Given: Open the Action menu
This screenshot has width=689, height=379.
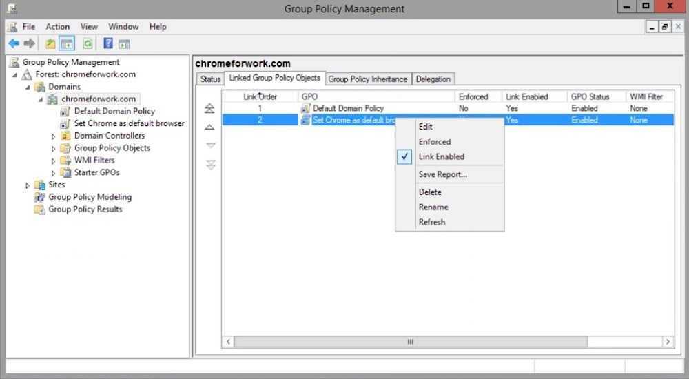Looking at the screenshot, I should [58, 26].
